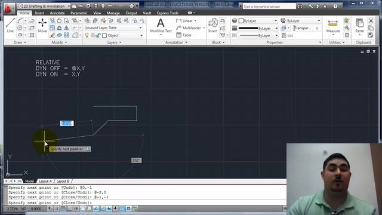Start the Multiline Text tool
This screenshot has height=215, width=382.
(161, 26)
